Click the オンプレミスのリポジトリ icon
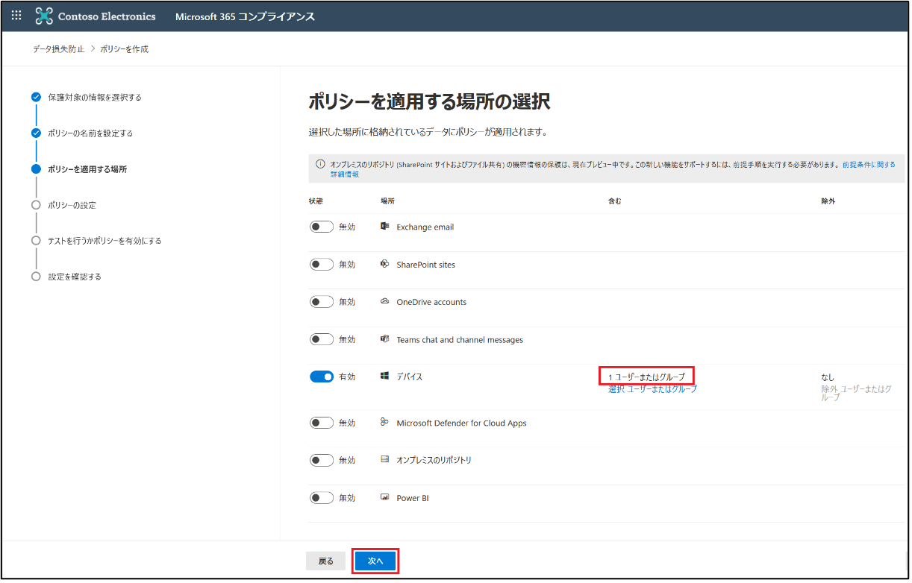The width and height of the screenshot is (912, 583). click(385, 459)
